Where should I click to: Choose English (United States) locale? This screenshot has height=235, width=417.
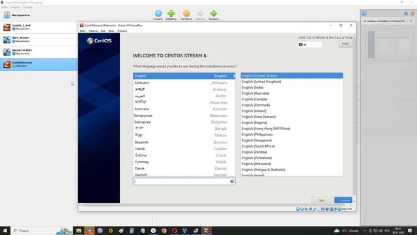pos(292,76)
